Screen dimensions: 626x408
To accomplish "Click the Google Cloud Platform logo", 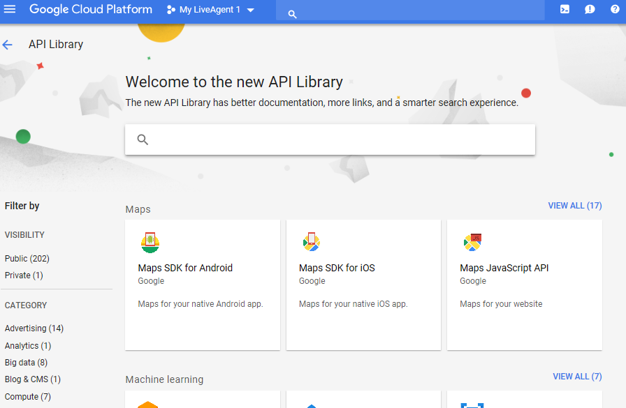I will tap(91, 9).
